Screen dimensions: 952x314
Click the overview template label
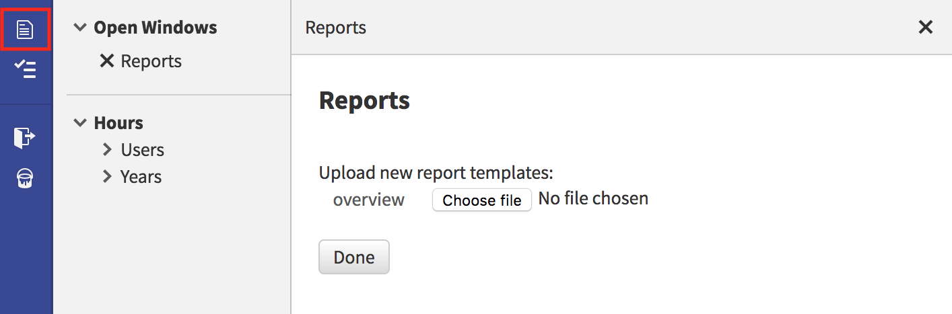tap(369, 200)
